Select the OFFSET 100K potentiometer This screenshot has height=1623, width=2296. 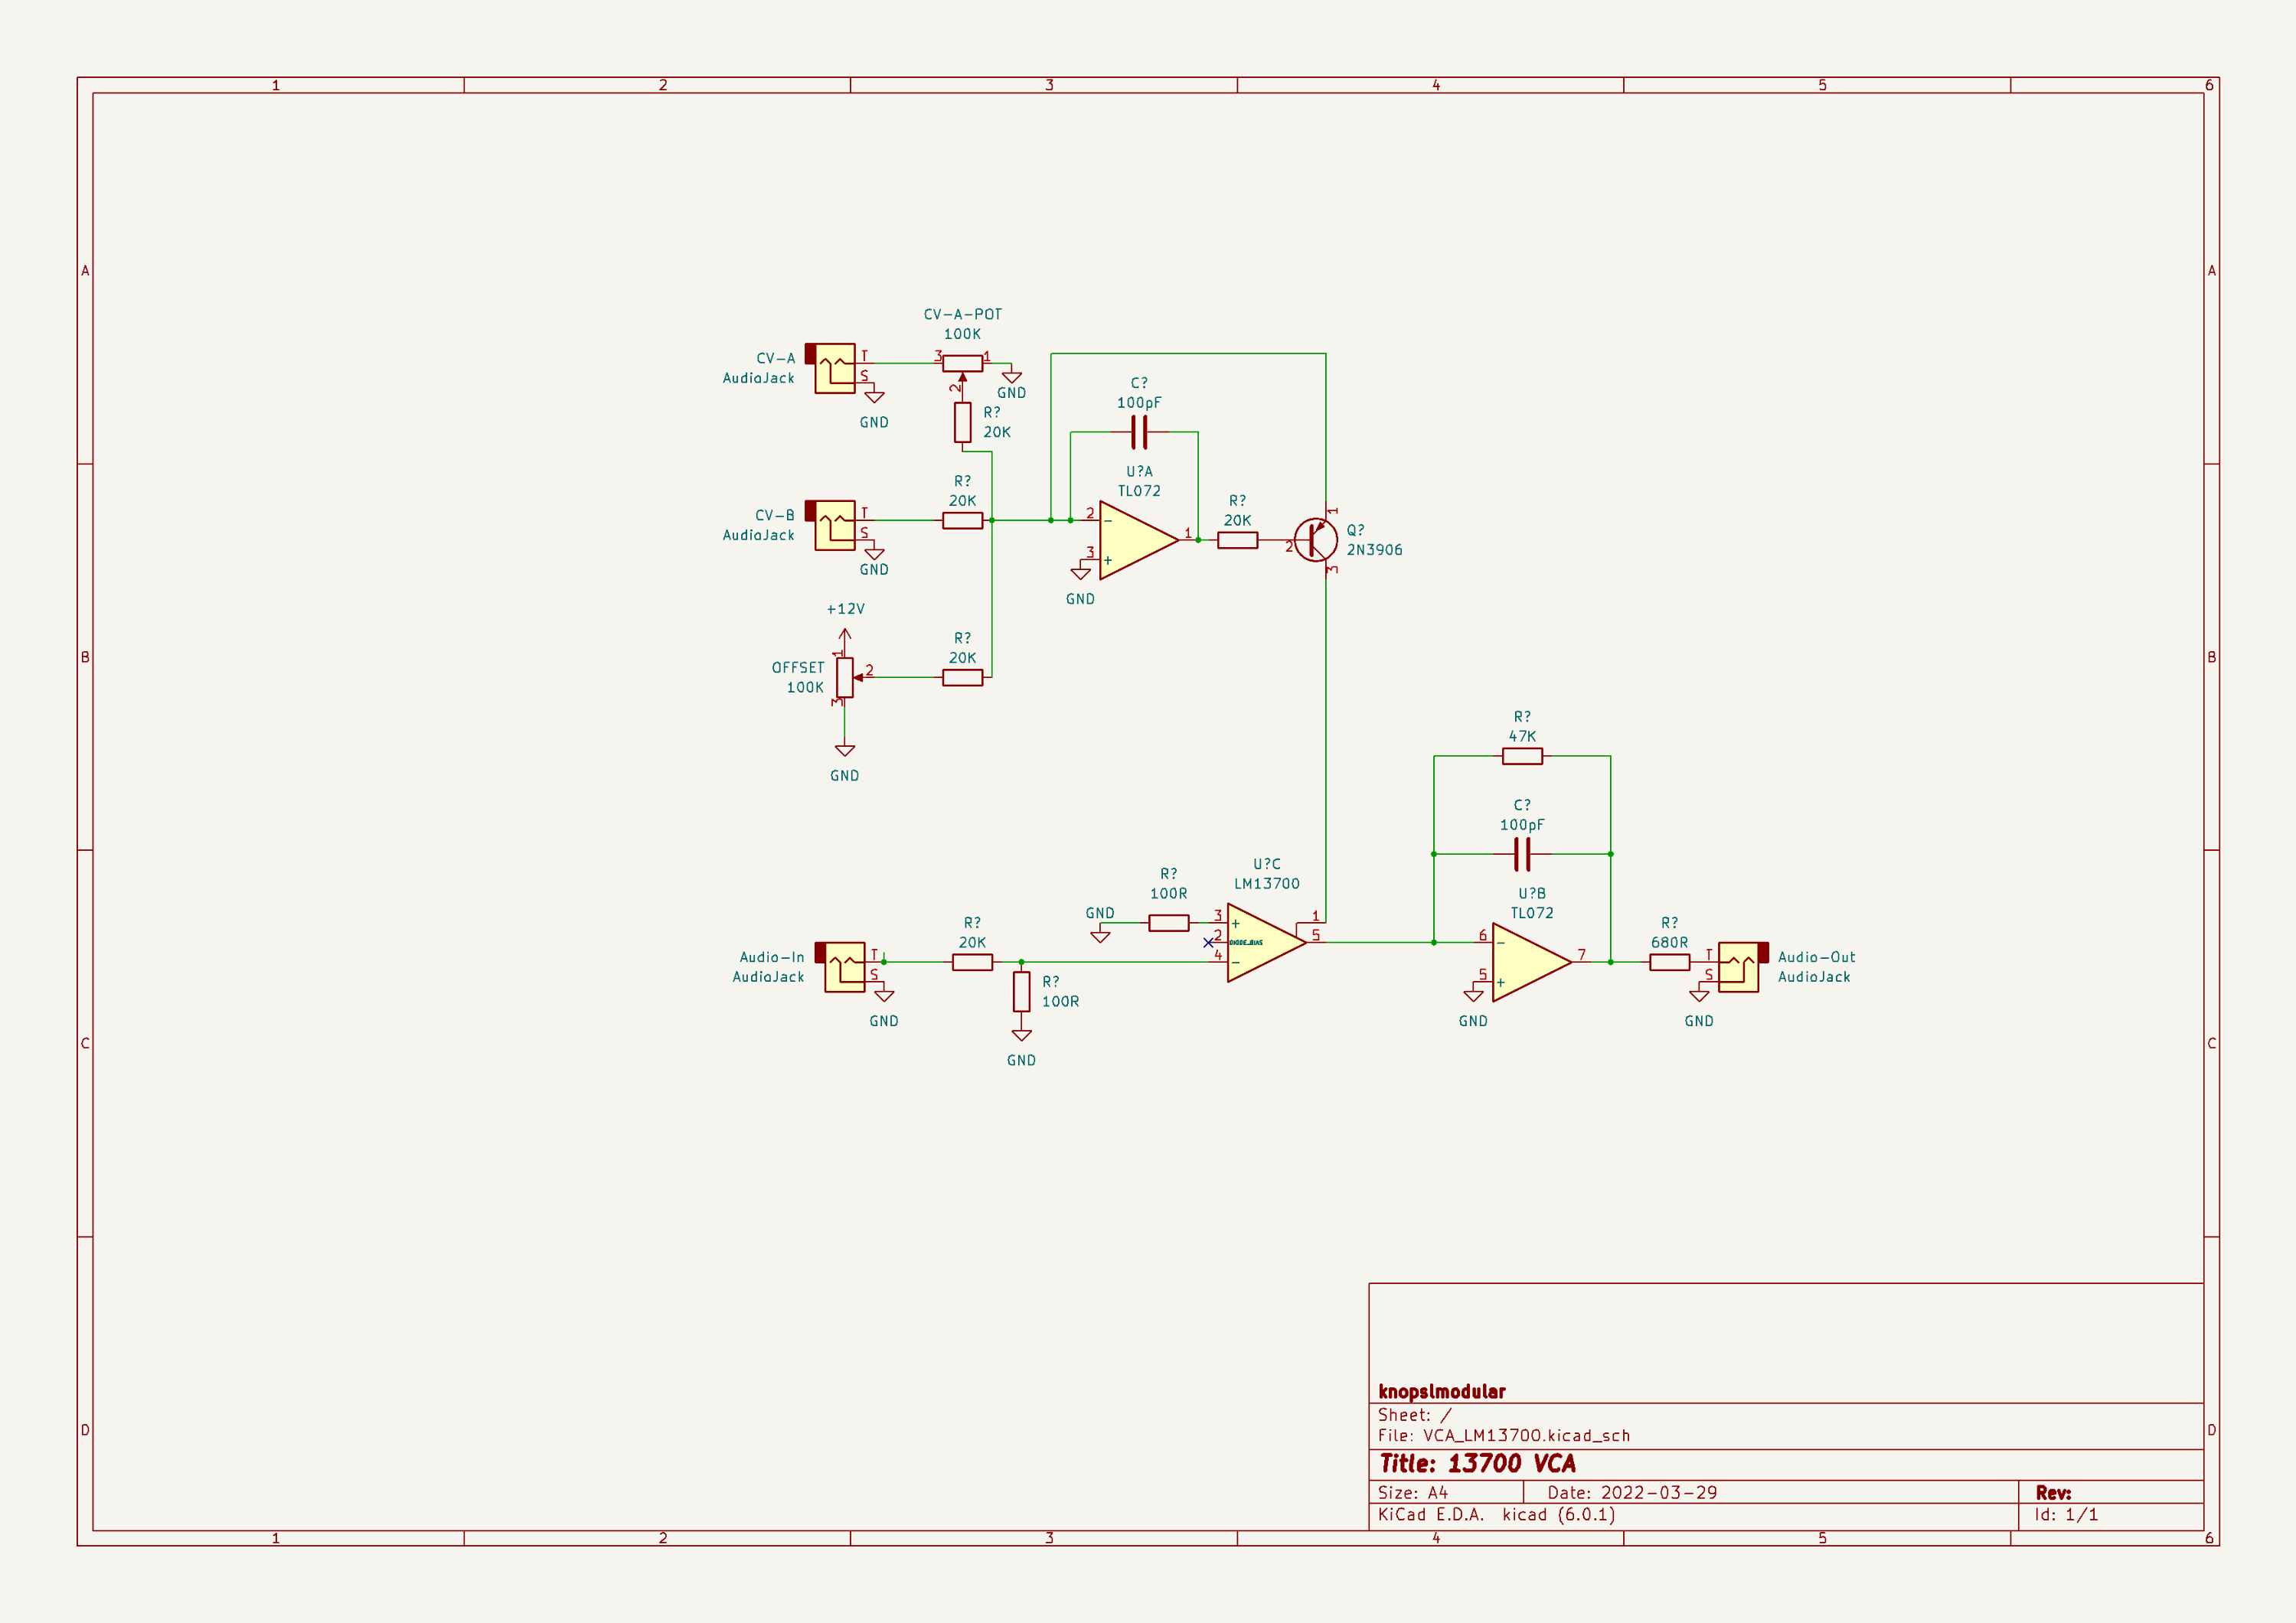(x=845, y=679)
